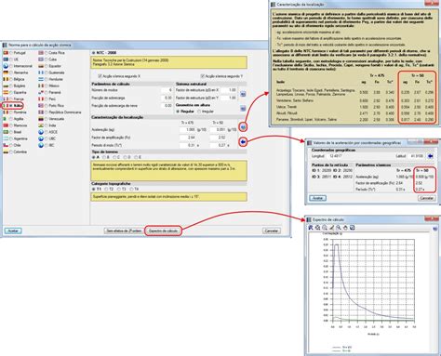Click the pencil icon in Espectro toolbar
The width and height of the screenshot is (441, 356).
(x=331, y=228)
